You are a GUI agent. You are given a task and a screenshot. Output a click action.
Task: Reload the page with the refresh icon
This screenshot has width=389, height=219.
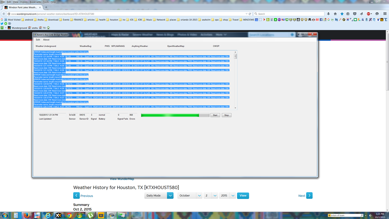pyautogui.click(x=250, y=14)
